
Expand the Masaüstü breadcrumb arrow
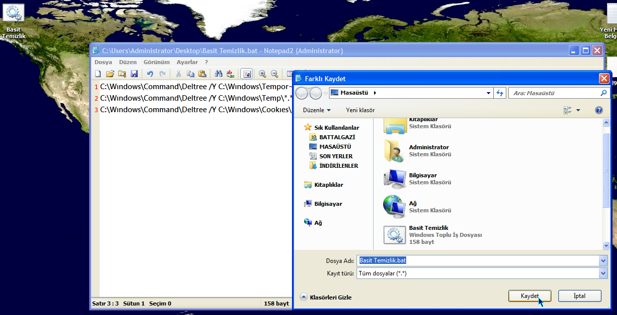(375, 93)
